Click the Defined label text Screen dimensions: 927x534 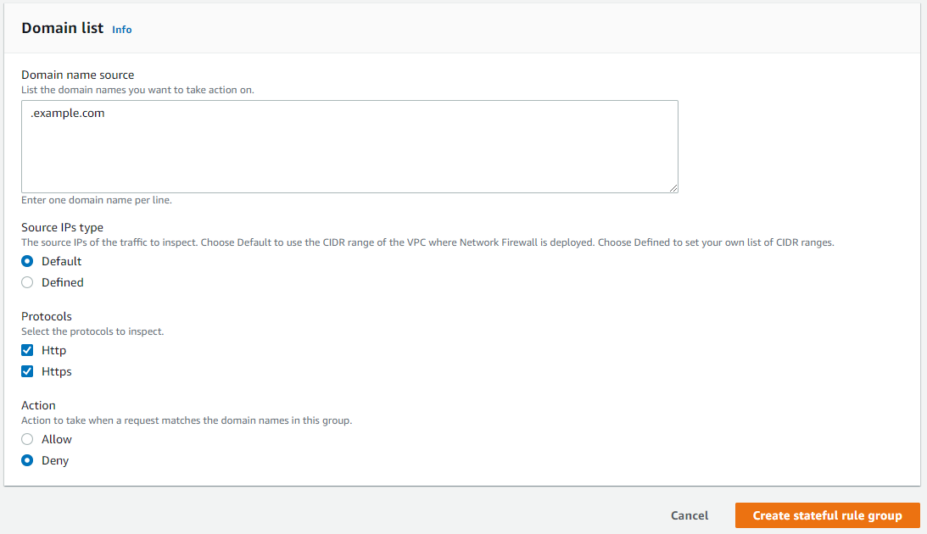pos(62,282)
